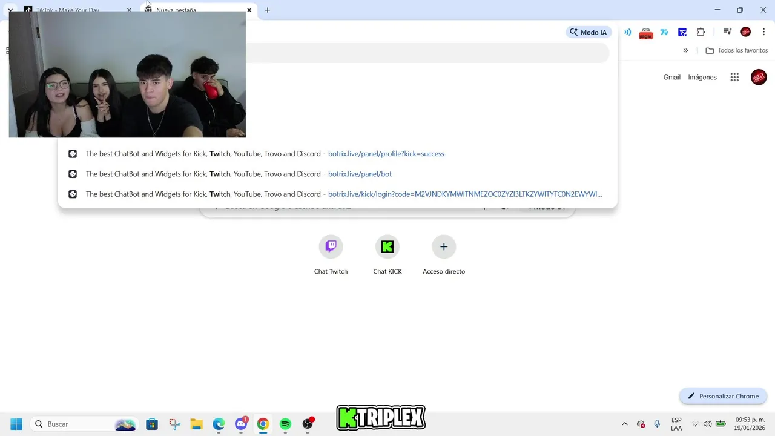Image resolution: width=775 pixels, height=436 pixels.
Task: Click the blue paper-plane extension icon
Action: point(682,32)
